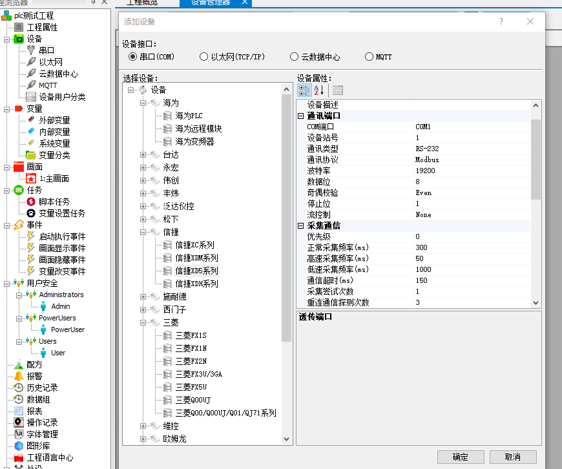Click the categorized view icon in 设备属性

[x=304, y=90]
